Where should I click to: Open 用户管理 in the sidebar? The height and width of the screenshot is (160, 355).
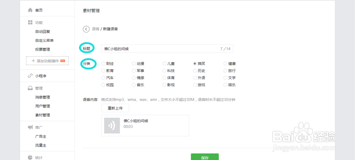[43, 106]
